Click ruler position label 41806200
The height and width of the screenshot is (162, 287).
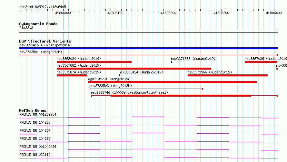tap(168, 13)
